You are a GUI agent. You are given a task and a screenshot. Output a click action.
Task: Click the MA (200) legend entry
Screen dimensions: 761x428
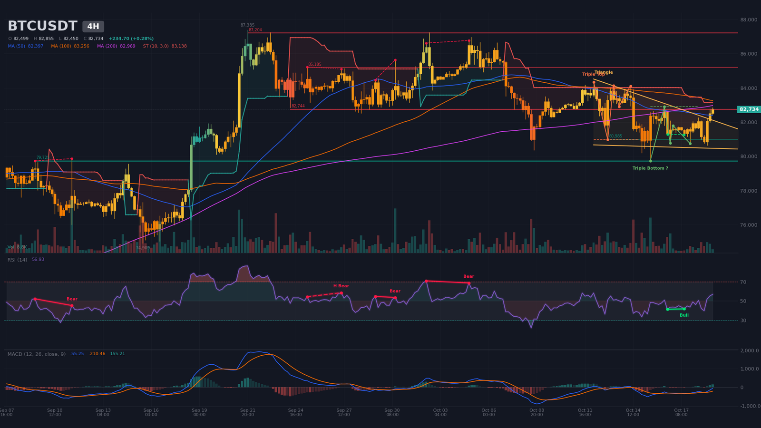[x=116, y=46]
